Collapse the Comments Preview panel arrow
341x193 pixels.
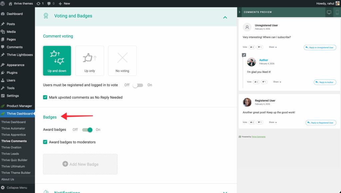[x=239, y=12]
